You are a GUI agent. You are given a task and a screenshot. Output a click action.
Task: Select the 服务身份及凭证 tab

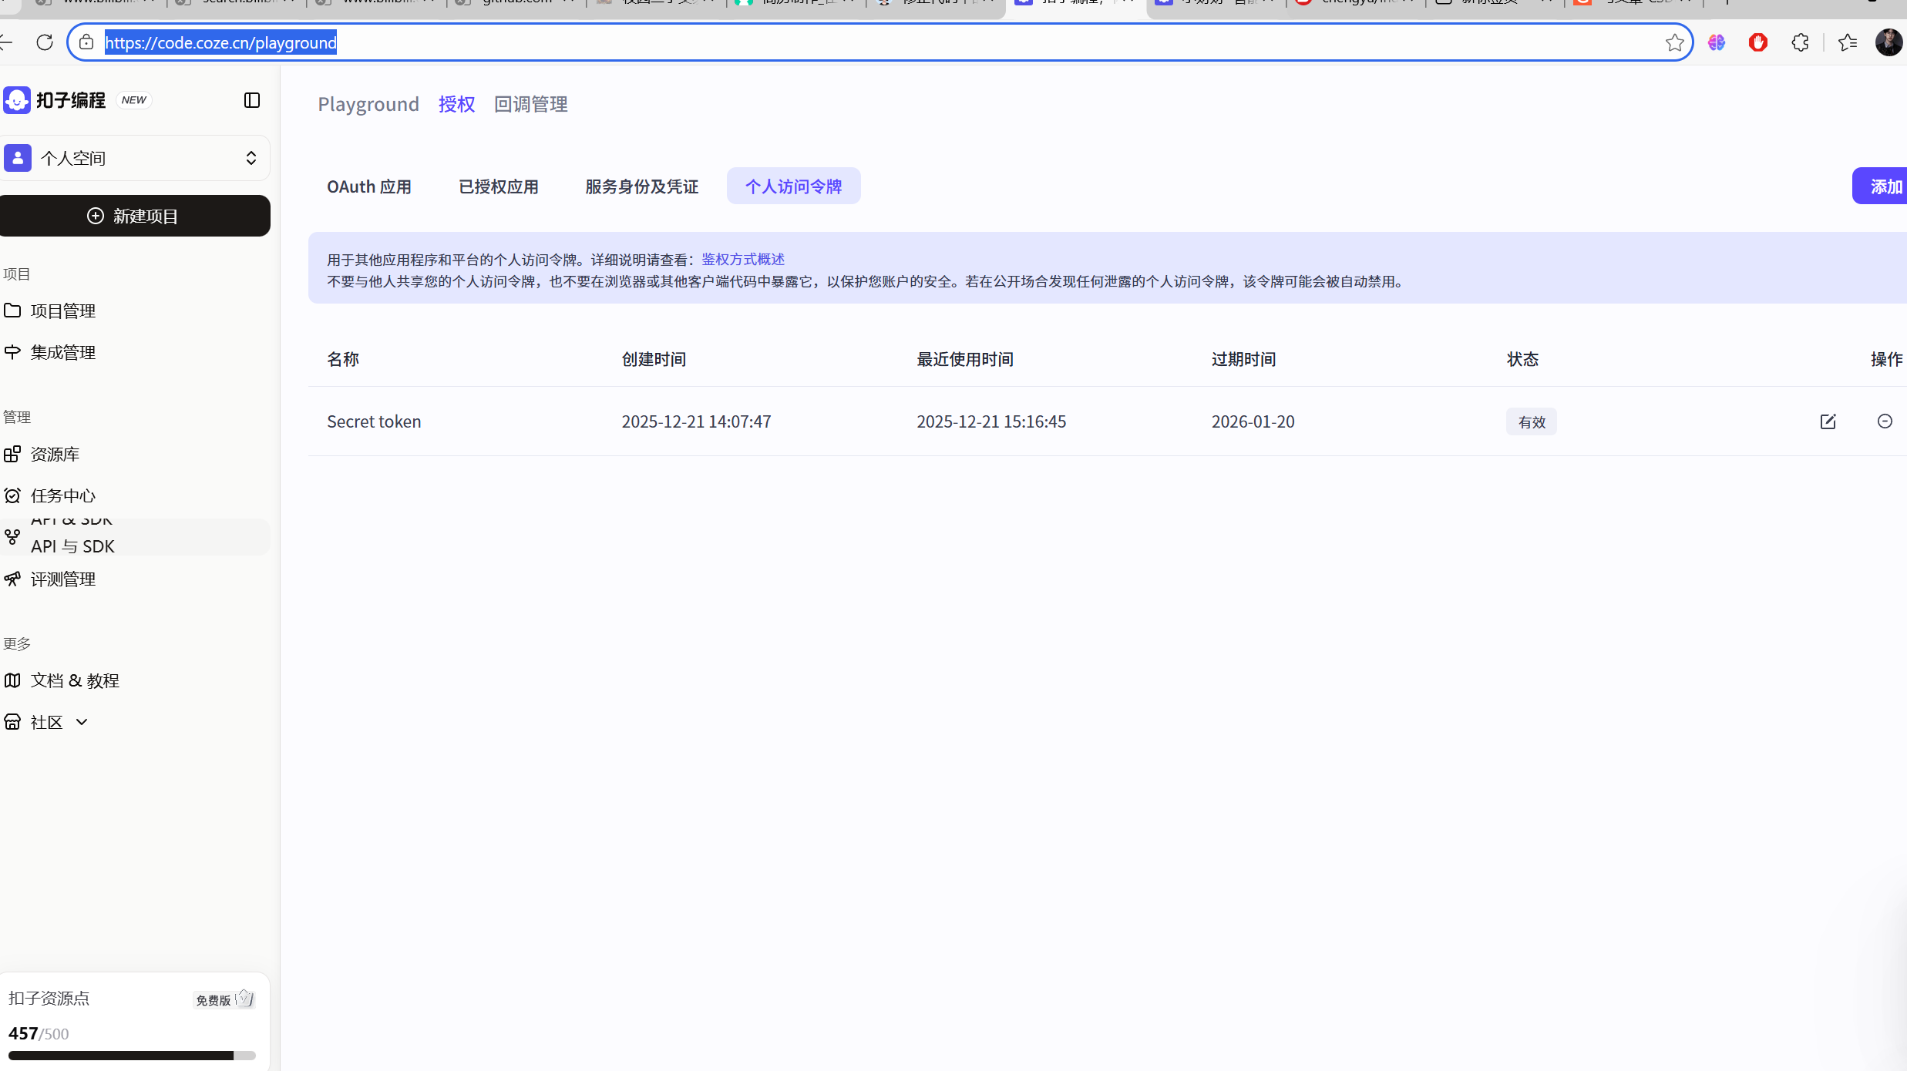tap(641, 186)
